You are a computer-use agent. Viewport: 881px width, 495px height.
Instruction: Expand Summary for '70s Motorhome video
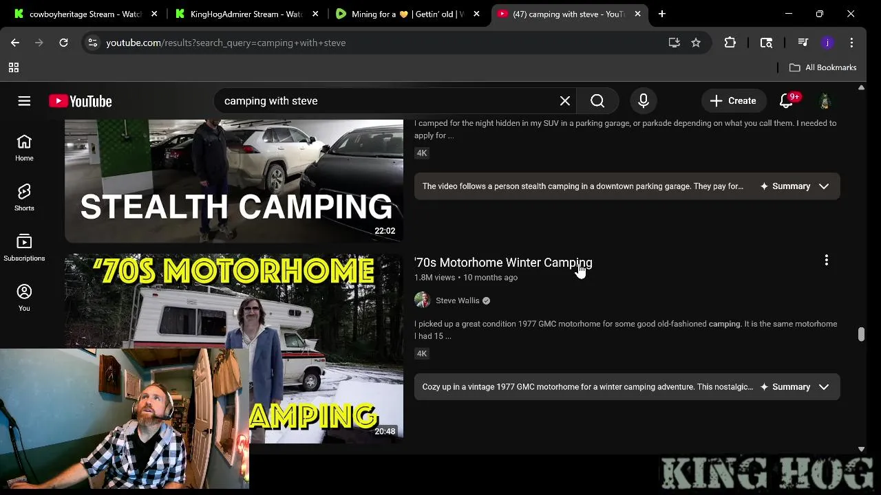(794, 387)
